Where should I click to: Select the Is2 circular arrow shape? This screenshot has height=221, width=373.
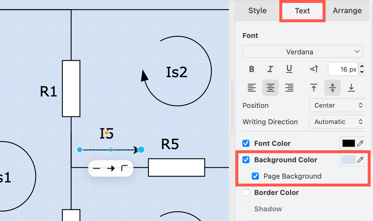click(176, 71)
